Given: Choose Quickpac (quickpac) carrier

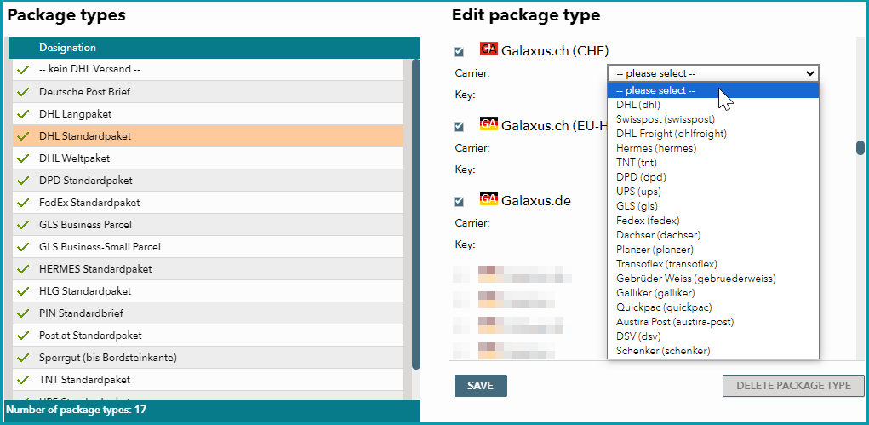Looking at the screenshot, I should coord(712,307).
